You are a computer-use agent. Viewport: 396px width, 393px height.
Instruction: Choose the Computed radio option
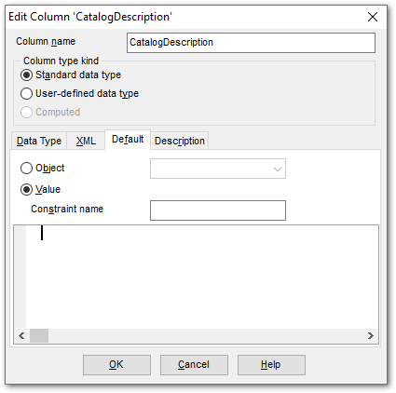click(50, 112)
